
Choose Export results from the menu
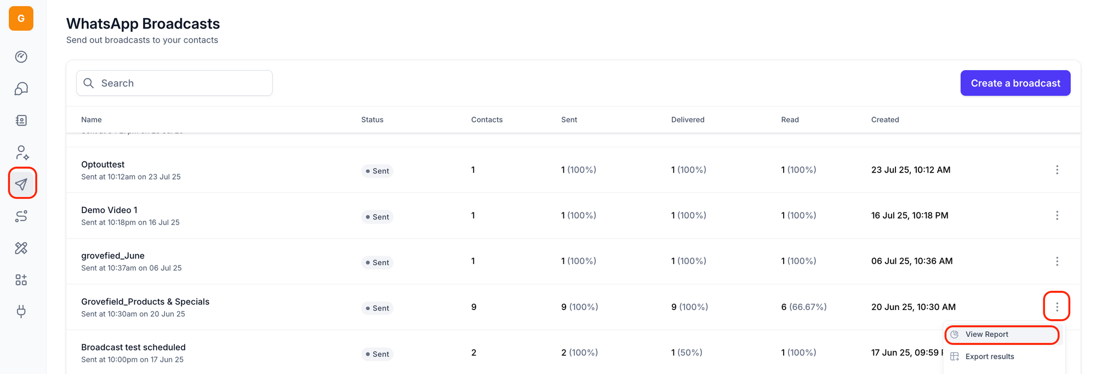pyautogui.click(x=989, y=356)
